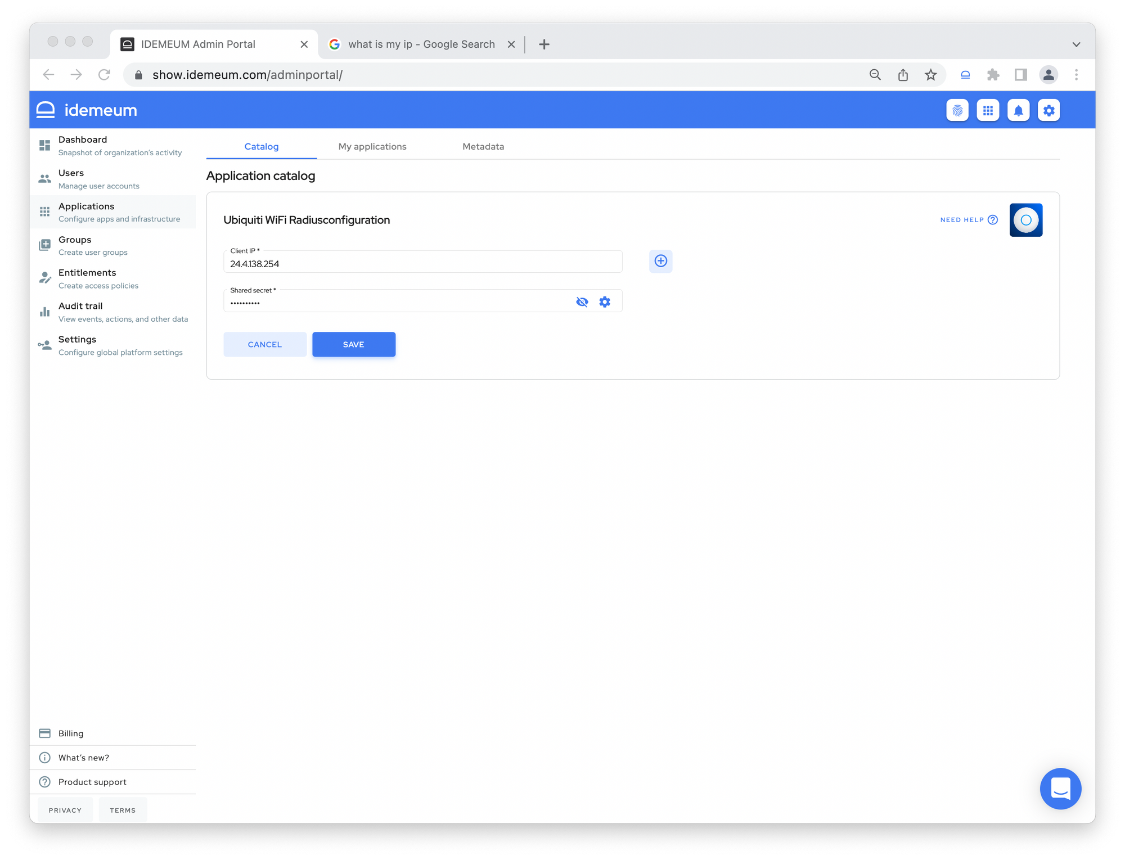Click the Ubiquiti application logo thumbnail
This screenshot has width=1125, height=860.
click(1025, 220)
